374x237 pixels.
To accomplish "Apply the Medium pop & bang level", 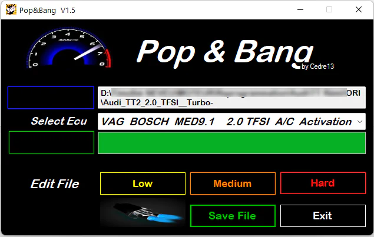I will pos(233,183).
